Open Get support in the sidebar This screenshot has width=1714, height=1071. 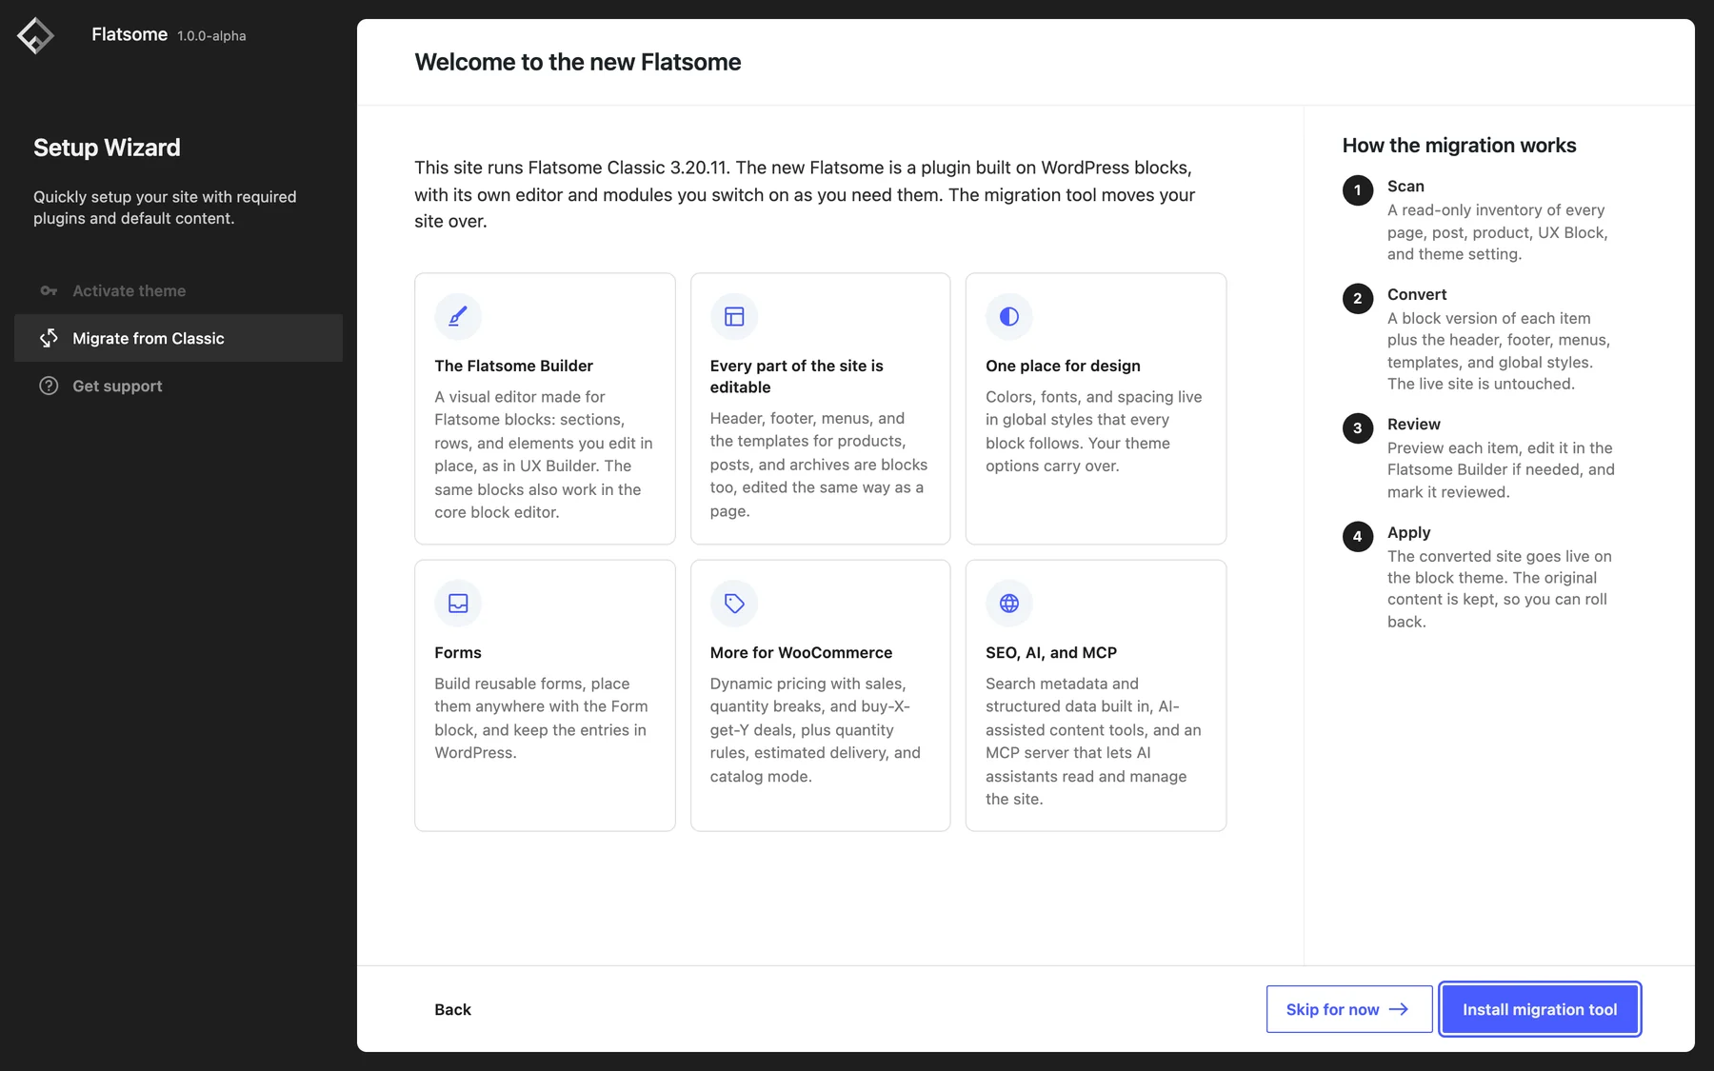pyautogui.click(x=178, y=386)
